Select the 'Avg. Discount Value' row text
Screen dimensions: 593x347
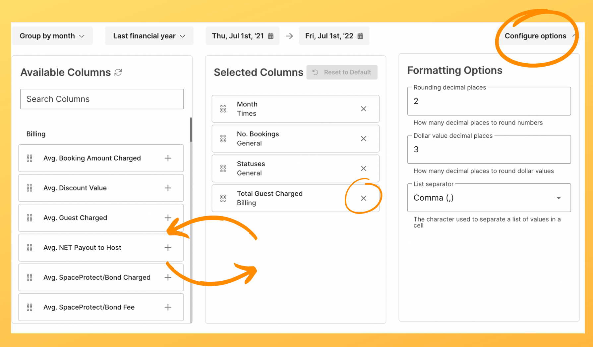click(75, 188)
